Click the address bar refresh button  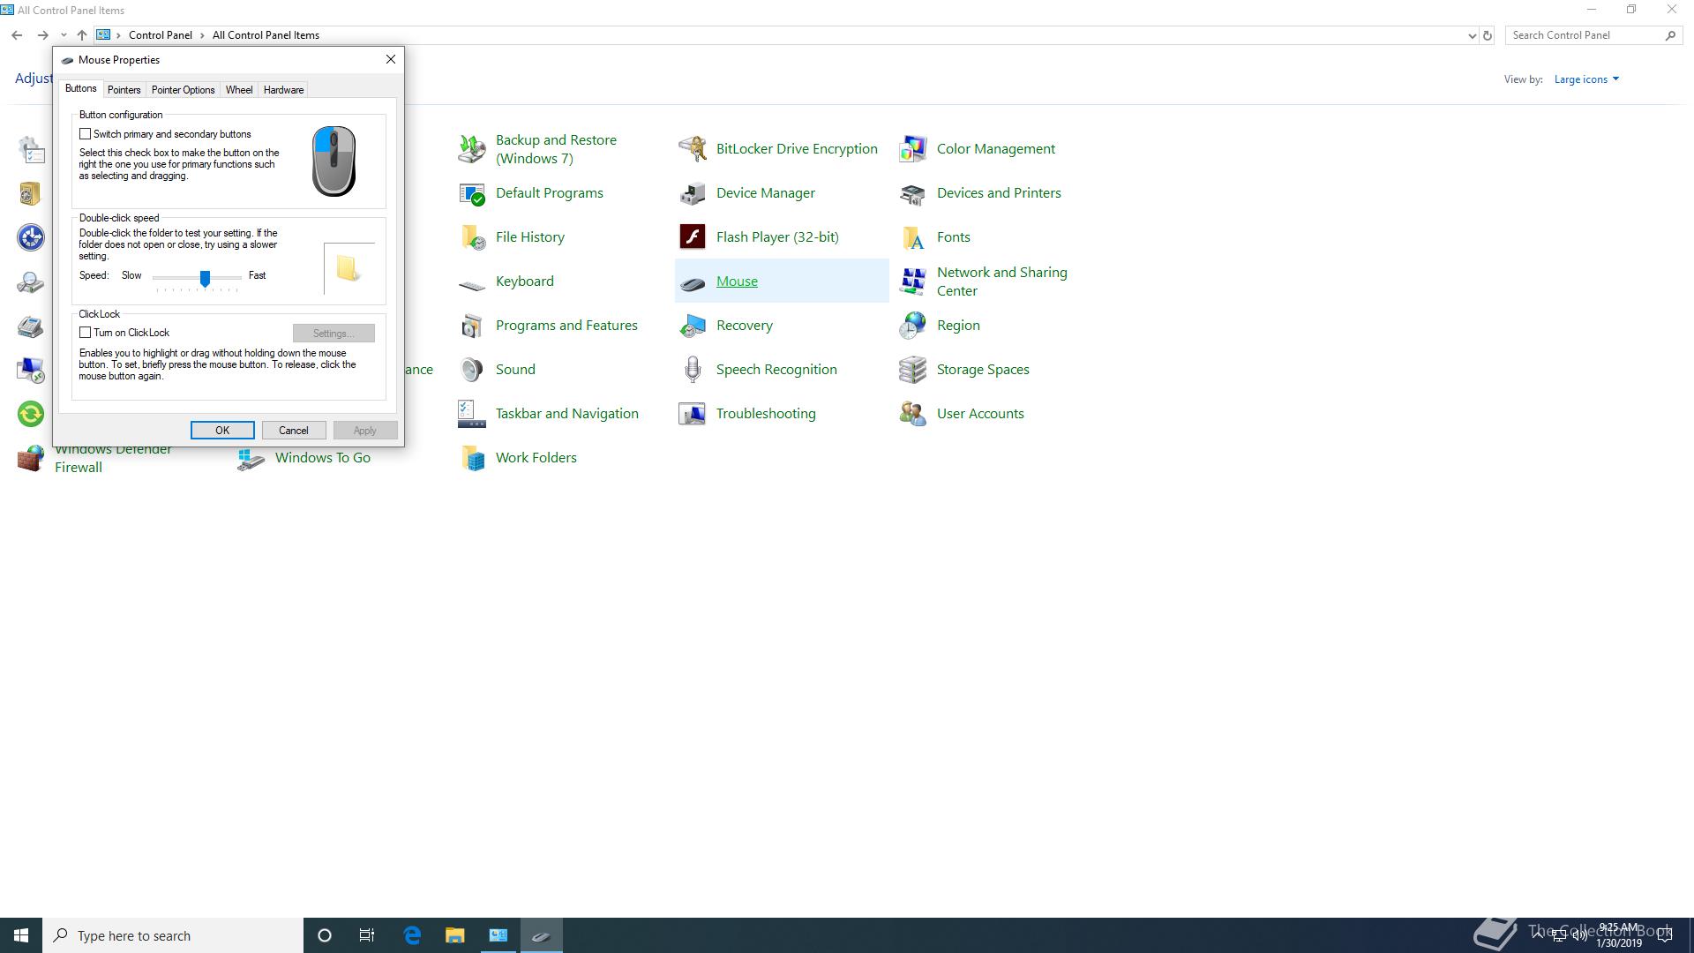[x=1488, y=35]
